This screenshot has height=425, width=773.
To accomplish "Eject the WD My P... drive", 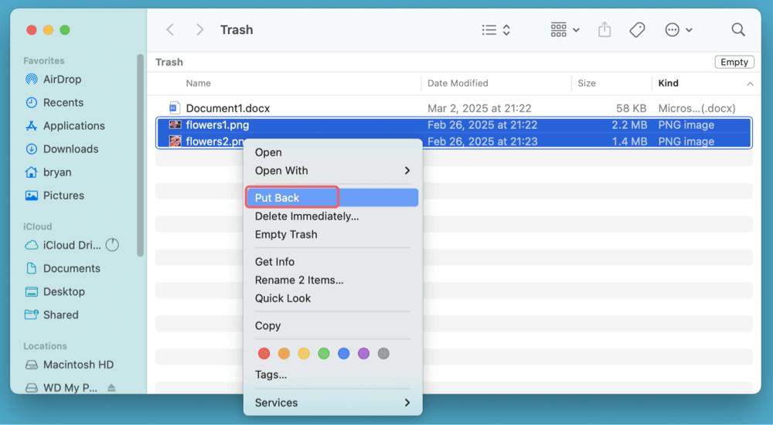I will click(x=111, y=388).
